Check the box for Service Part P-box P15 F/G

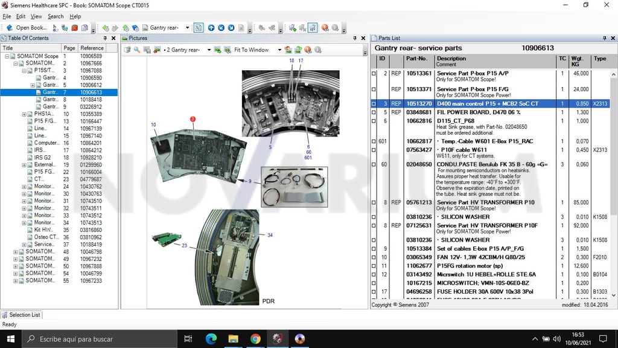pyautogui.click(x=374, y=89)
